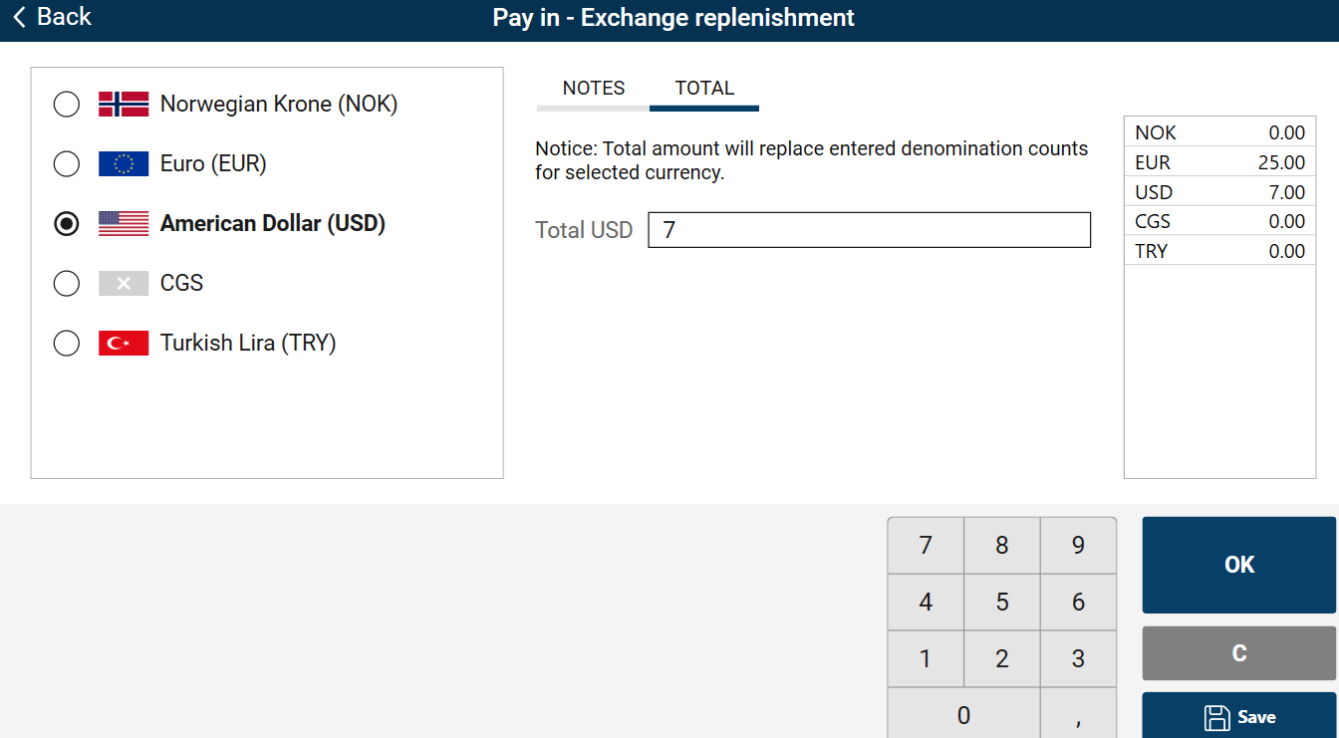1339x738 pixels.
Task: Select the Norwegian Krone radio button
Action: click(x=67, y=105)
